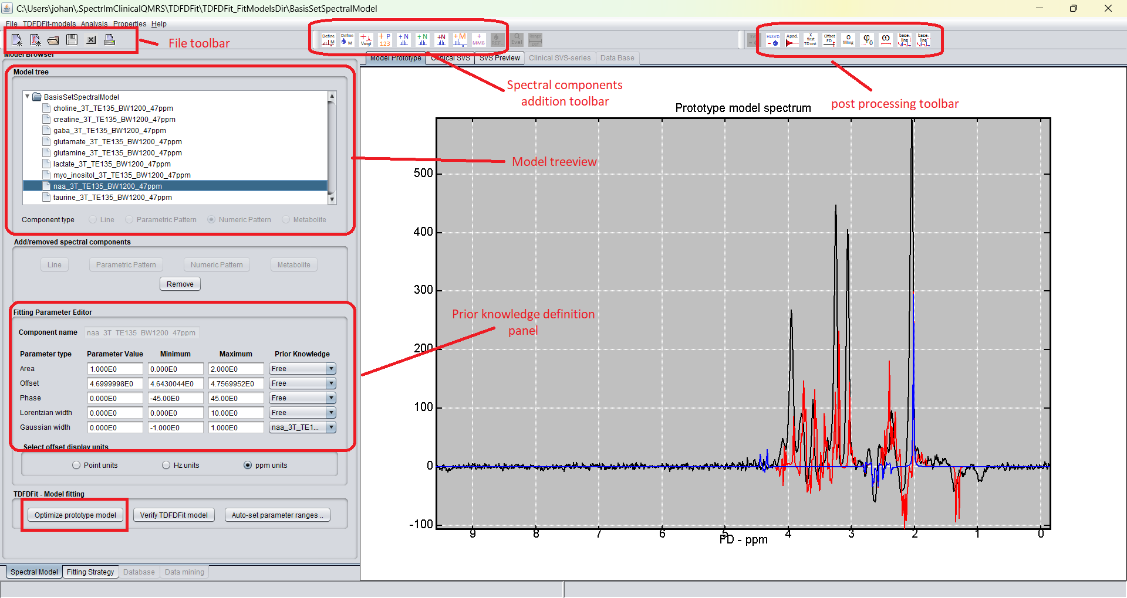This screenshot has height=598, width=1127.
Task: Click the Phase minimum field
Action: point(176,398)
